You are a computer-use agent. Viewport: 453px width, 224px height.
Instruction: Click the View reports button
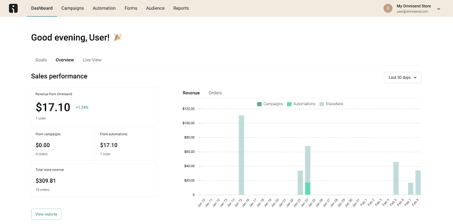(46, 214)
